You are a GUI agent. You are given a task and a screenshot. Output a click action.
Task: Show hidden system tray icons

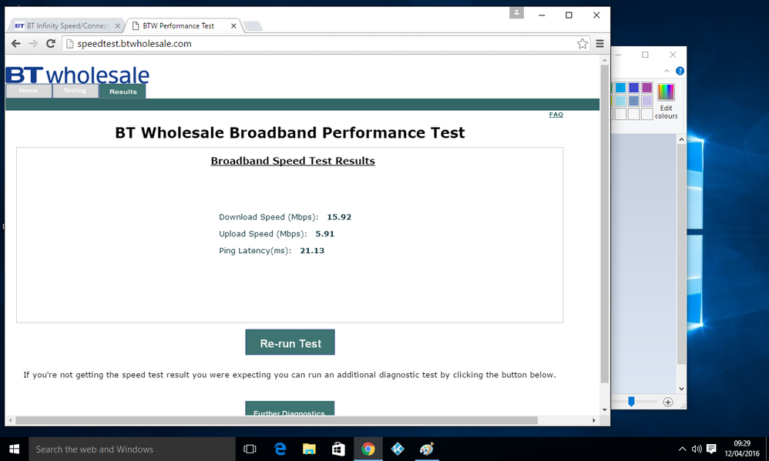682,449
